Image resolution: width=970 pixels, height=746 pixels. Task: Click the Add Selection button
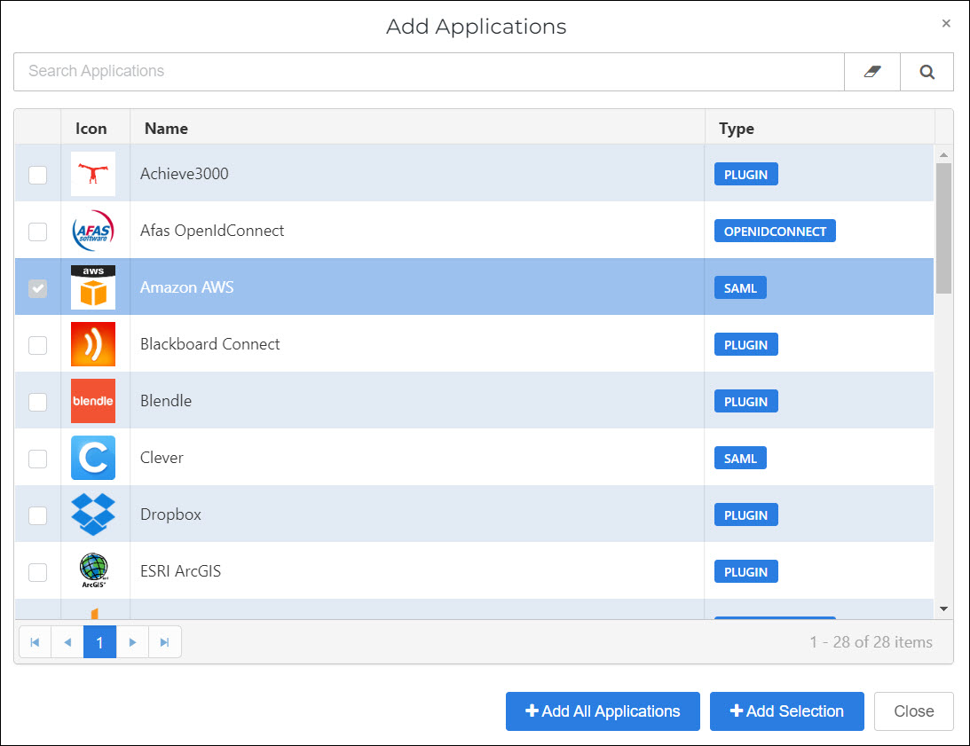coord(787,711)
